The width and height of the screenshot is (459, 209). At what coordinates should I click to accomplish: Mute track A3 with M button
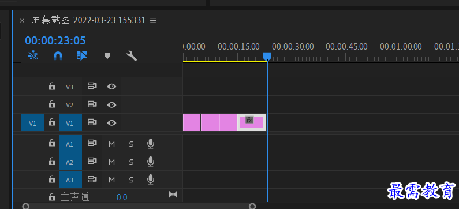point(111,180)
